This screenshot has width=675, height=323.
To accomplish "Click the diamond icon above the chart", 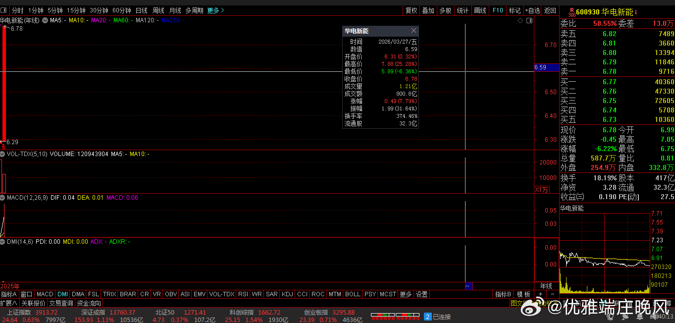I will [x=520, y=20].
